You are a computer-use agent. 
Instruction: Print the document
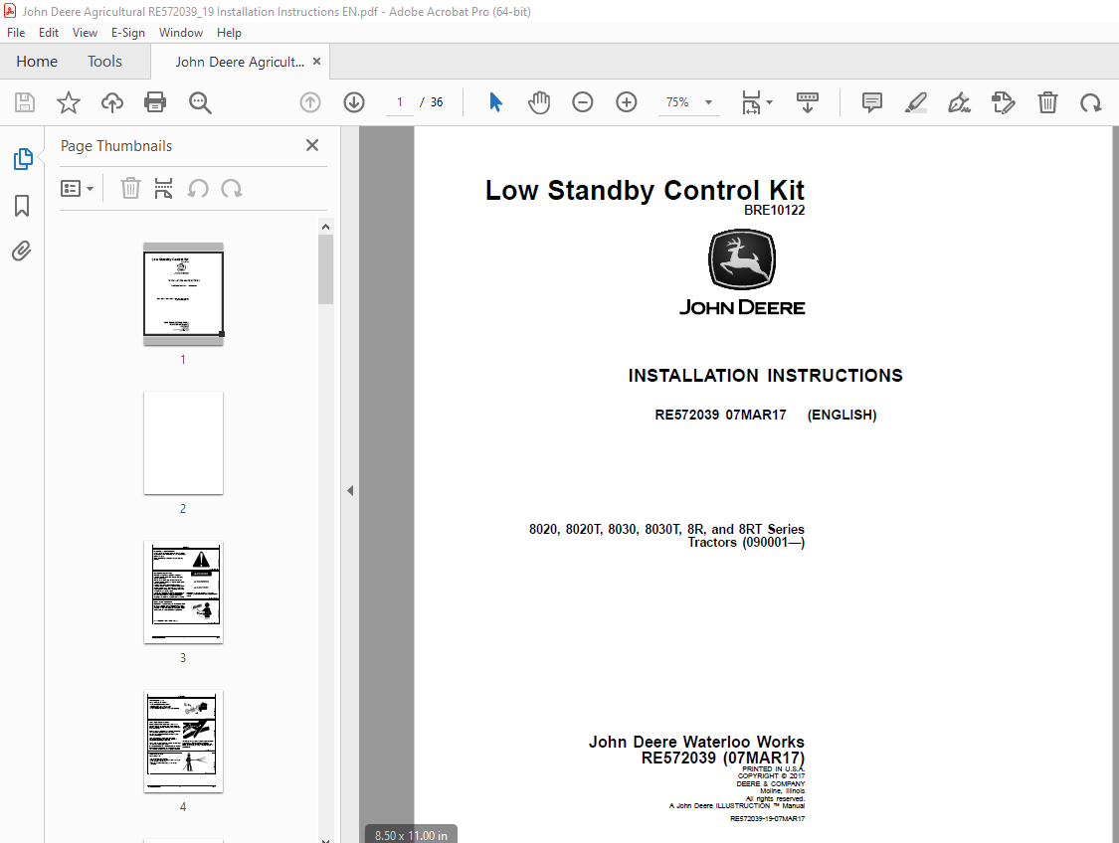pos(155,102)
